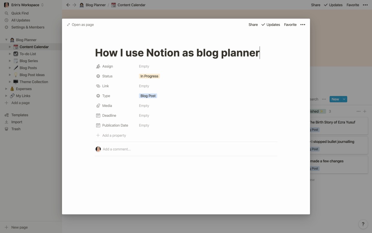Image resolution: width=372 pixels, height=233 pixels.
Task: Expand the Blog Post Ideas tree item
Action: 10,75
